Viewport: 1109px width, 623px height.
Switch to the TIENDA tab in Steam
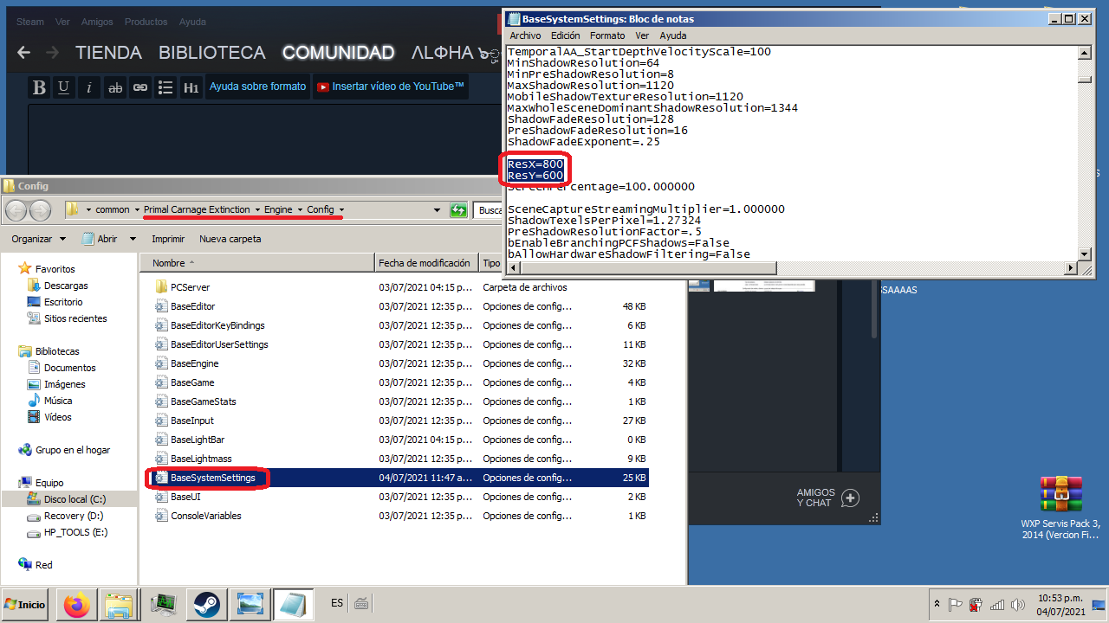[x=108, y=53]
